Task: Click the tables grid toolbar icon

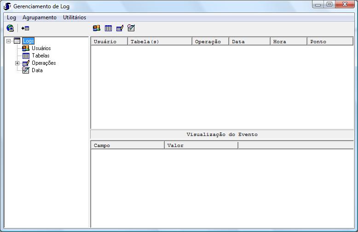Action: 108,28
